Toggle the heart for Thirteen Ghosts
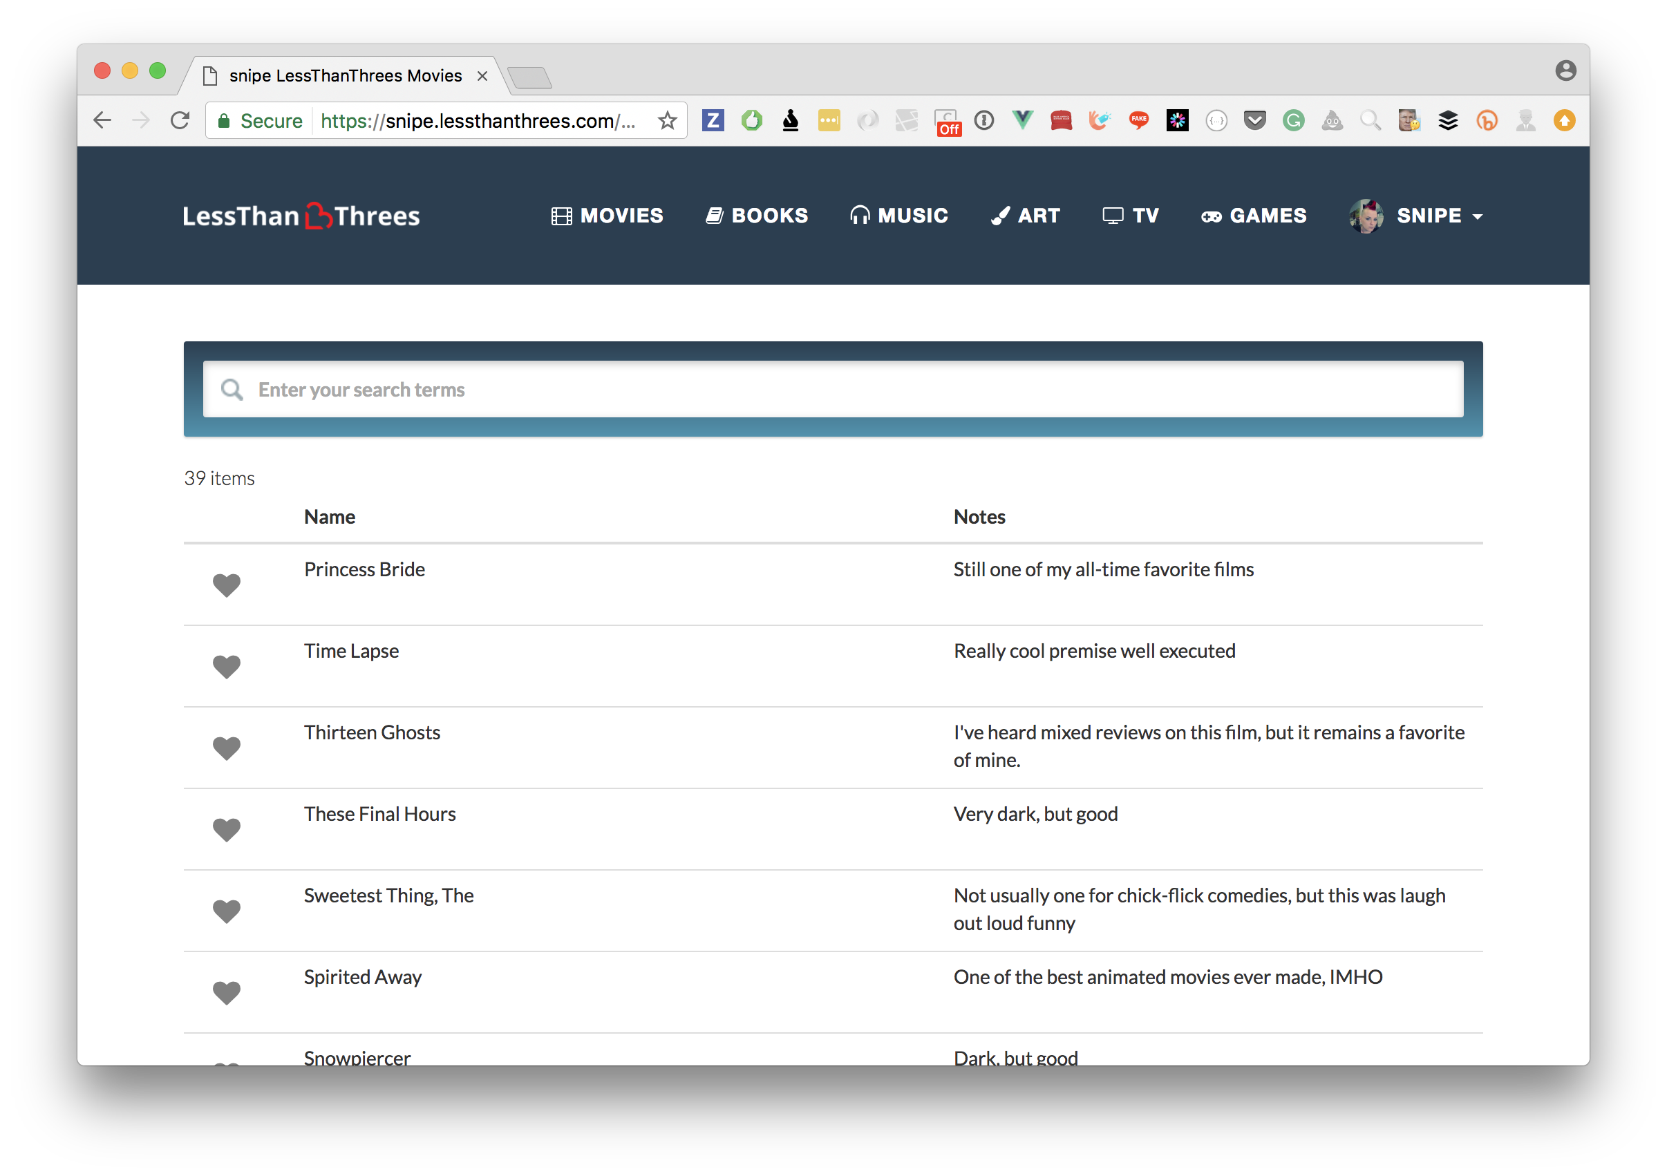 coord(227,748)
